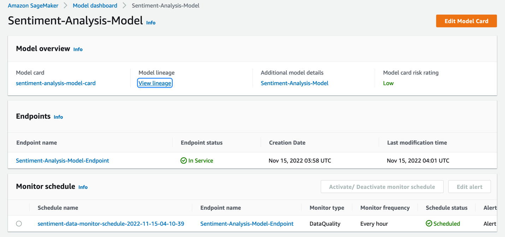Open Info link next to Sentiment-Analysis-Model title
This screenshot has width=505, height=237.
(x=151, y=23)
